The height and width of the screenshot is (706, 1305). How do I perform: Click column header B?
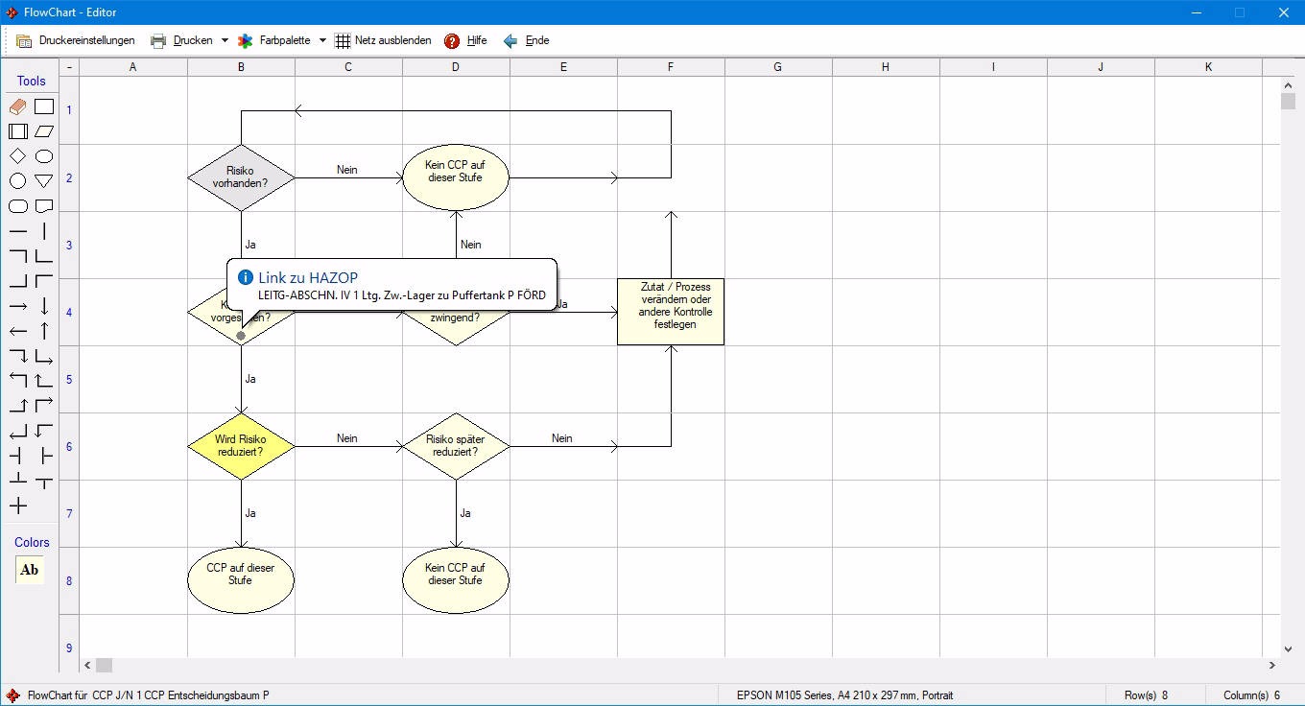(241, 67)
